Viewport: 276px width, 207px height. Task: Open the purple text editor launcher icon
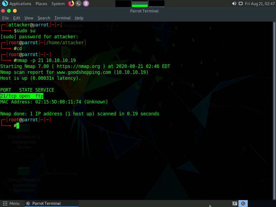click(86, 4)
